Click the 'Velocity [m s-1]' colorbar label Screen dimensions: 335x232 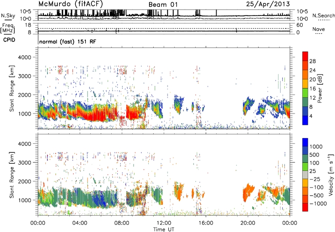(331, 174)
